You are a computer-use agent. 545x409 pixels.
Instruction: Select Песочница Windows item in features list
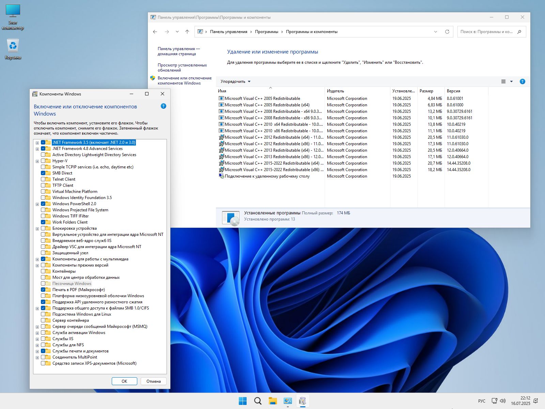[72, 284]
